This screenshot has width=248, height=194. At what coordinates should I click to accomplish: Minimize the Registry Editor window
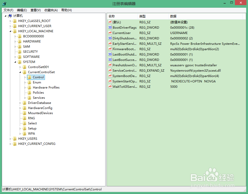[224, 3]
